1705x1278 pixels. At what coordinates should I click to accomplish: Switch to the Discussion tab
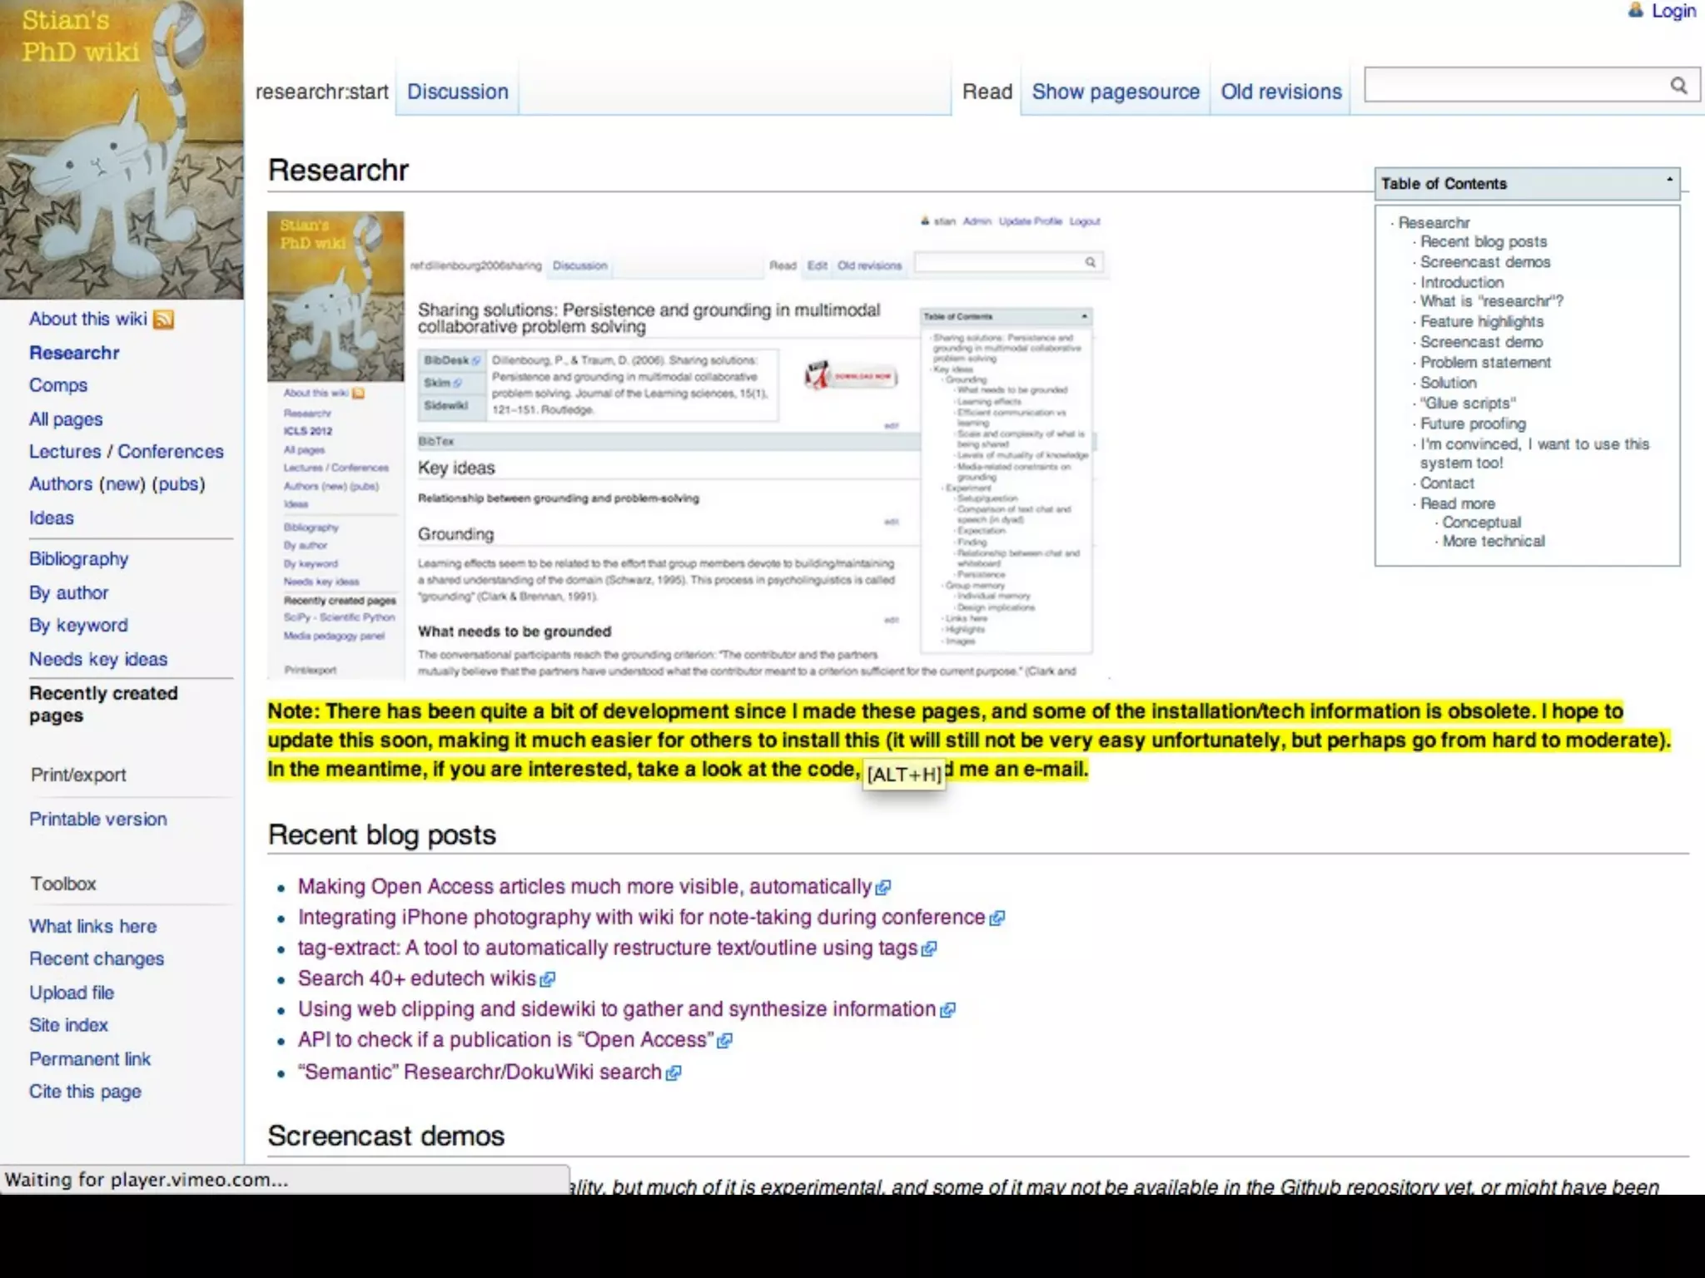tap(457, 92)
